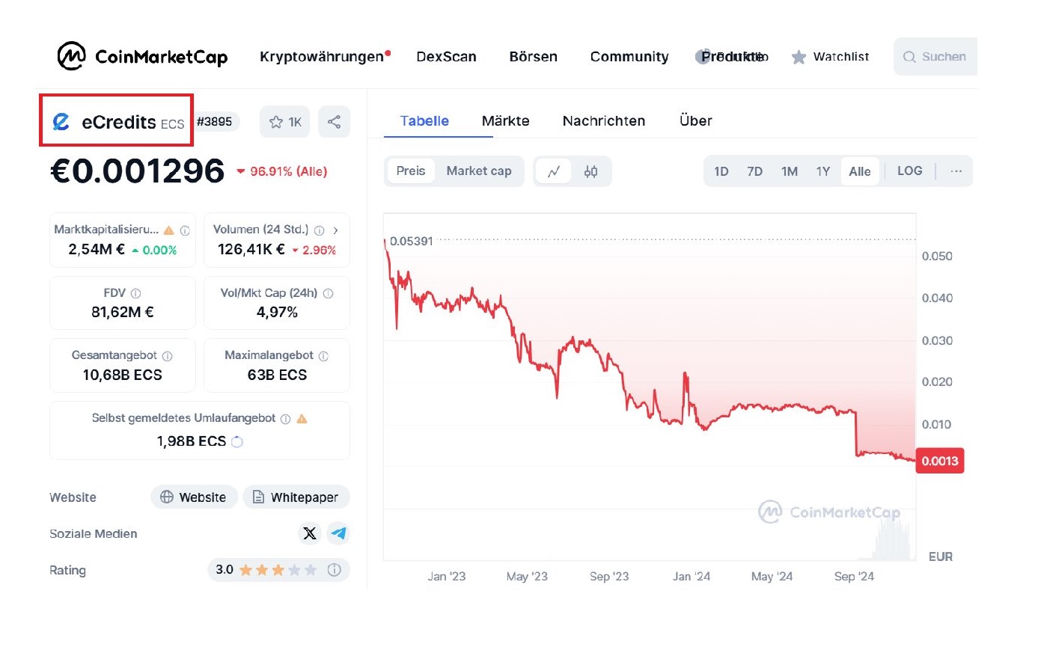Show info icon for Selbst gemeldetes Umlaufangebot

click(285, 419)
